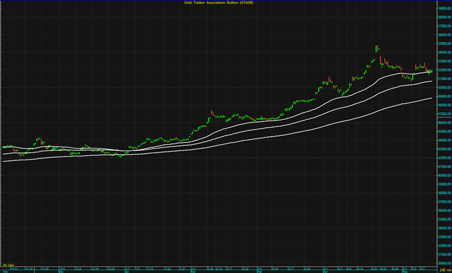Screen dimensions: 452x273
Task: Click the status text in bottom-left corner
Action: [9, 264]
